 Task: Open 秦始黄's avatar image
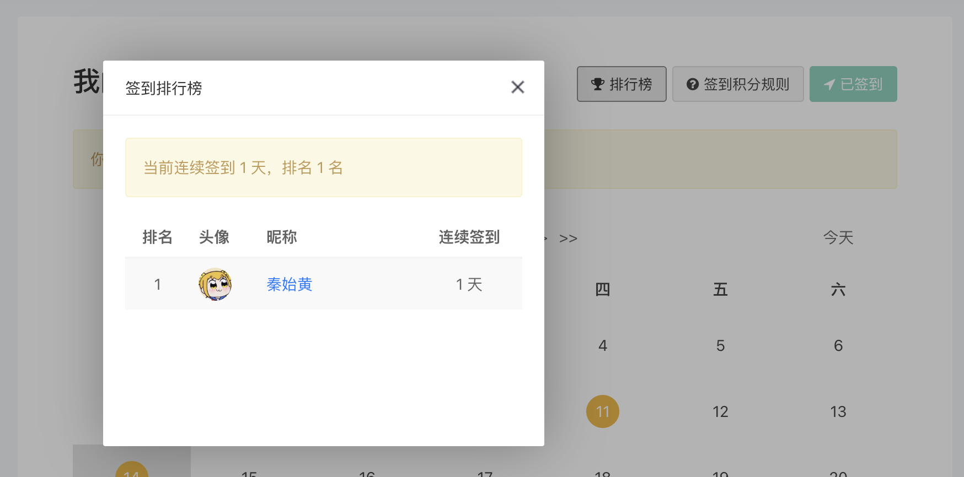click(215, 284)
